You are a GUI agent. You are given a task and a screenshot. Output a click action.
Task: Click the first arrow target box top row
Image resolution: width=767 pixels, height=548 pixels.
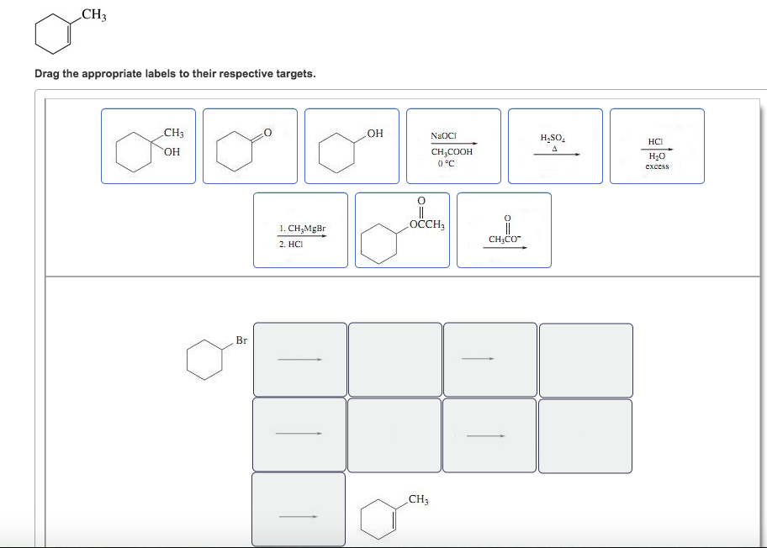[x=299, y=359]
